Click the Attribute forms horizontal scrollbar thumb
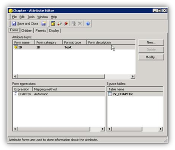 click(x=61, y=76)
